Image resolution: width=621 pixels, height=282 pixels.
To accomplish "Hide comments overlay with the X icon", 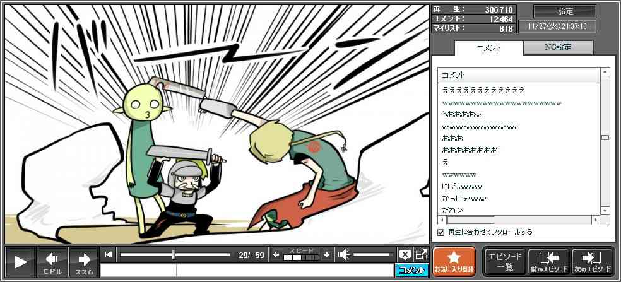I will [x=405, y=255].
